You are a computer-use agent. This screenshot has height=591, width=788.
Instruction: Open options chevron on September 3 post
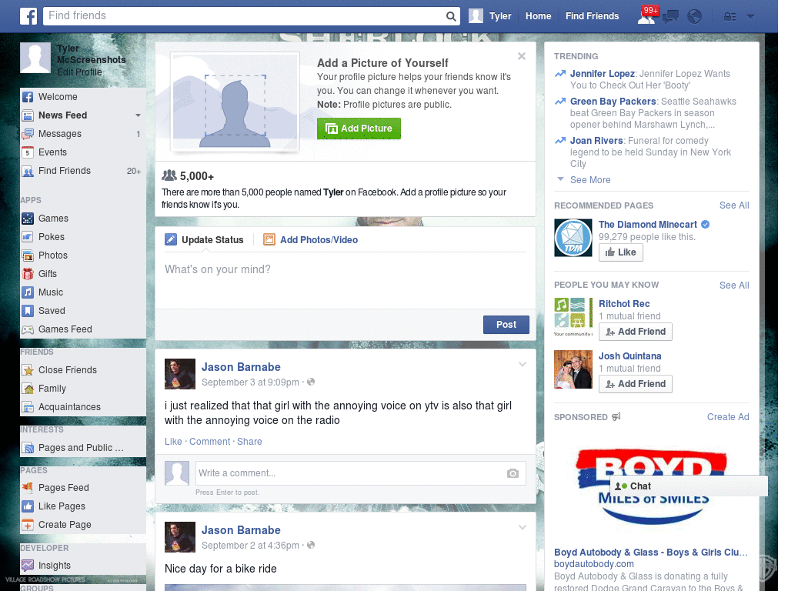pos(523,364)
